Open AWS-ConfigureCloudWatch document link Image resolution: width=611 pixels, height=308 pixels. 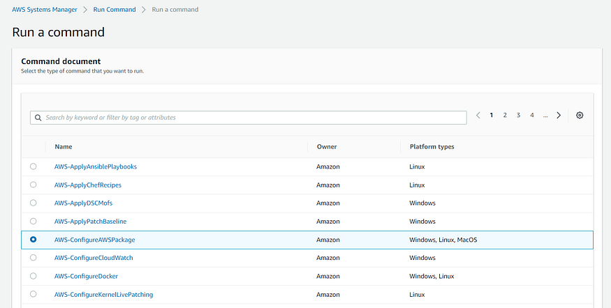pos(94,258)
